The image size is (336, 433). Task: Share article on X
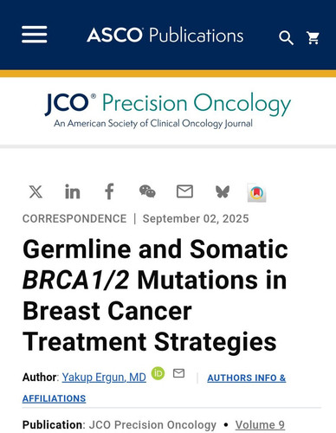point(36,191)
